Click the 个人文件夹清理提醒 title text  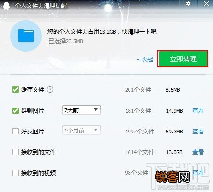coord(41,6)
